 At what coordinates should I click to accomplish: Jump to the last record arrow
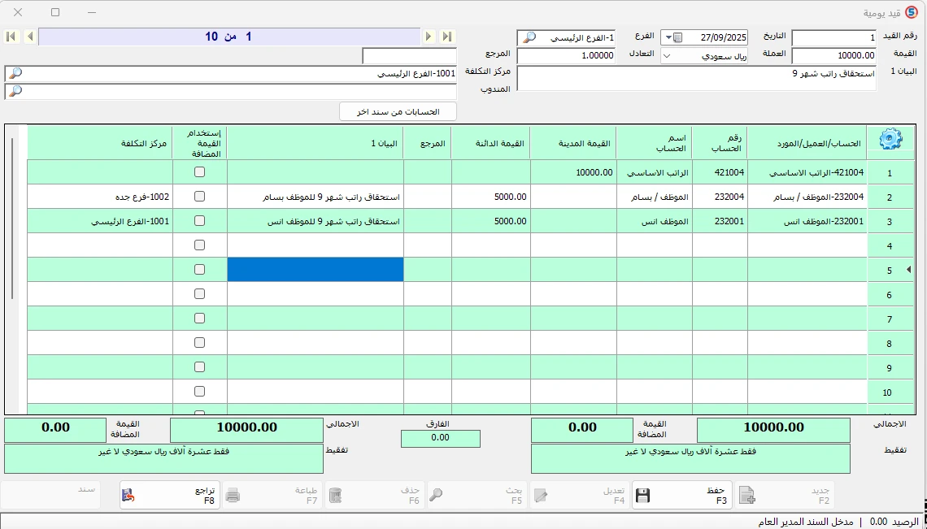tap(447, 37)
